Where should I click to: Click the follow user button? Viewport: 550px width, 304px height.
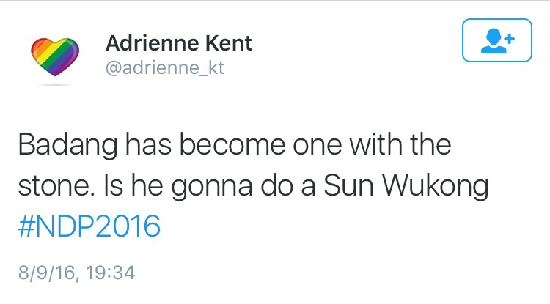point(496,40)
